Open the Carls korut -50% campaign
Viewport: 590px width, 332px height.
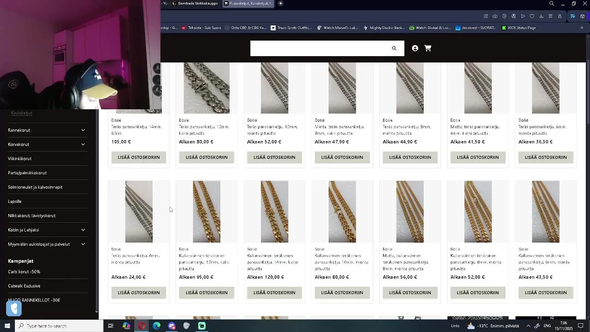point(24,272)
